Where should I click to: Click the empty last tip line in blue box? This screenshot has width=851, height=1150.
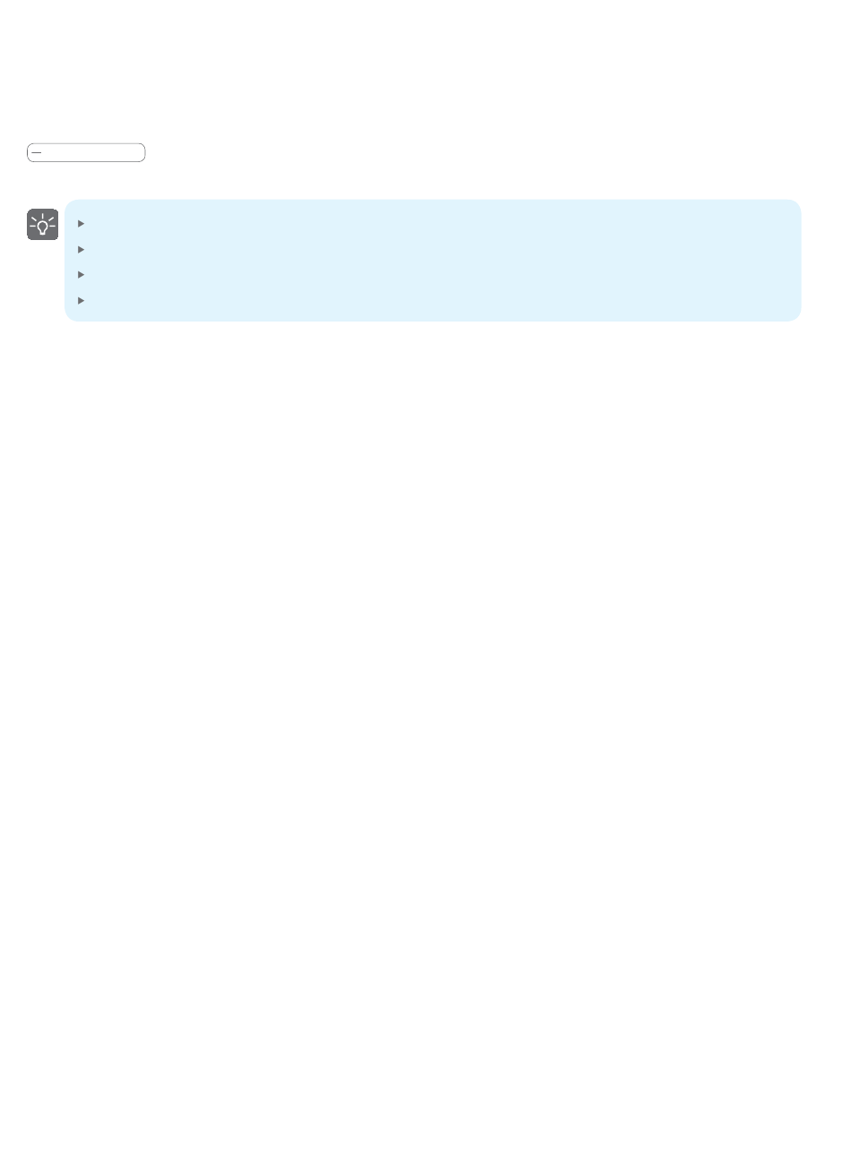439,300
